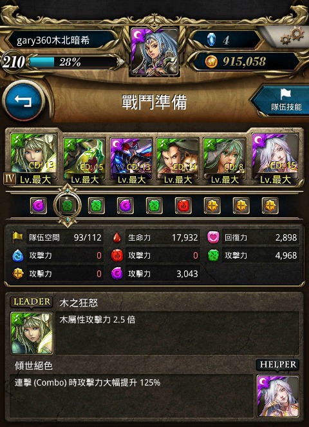Switch to the red fire team slot
The image size is (309, 427).
pos(183,206)
